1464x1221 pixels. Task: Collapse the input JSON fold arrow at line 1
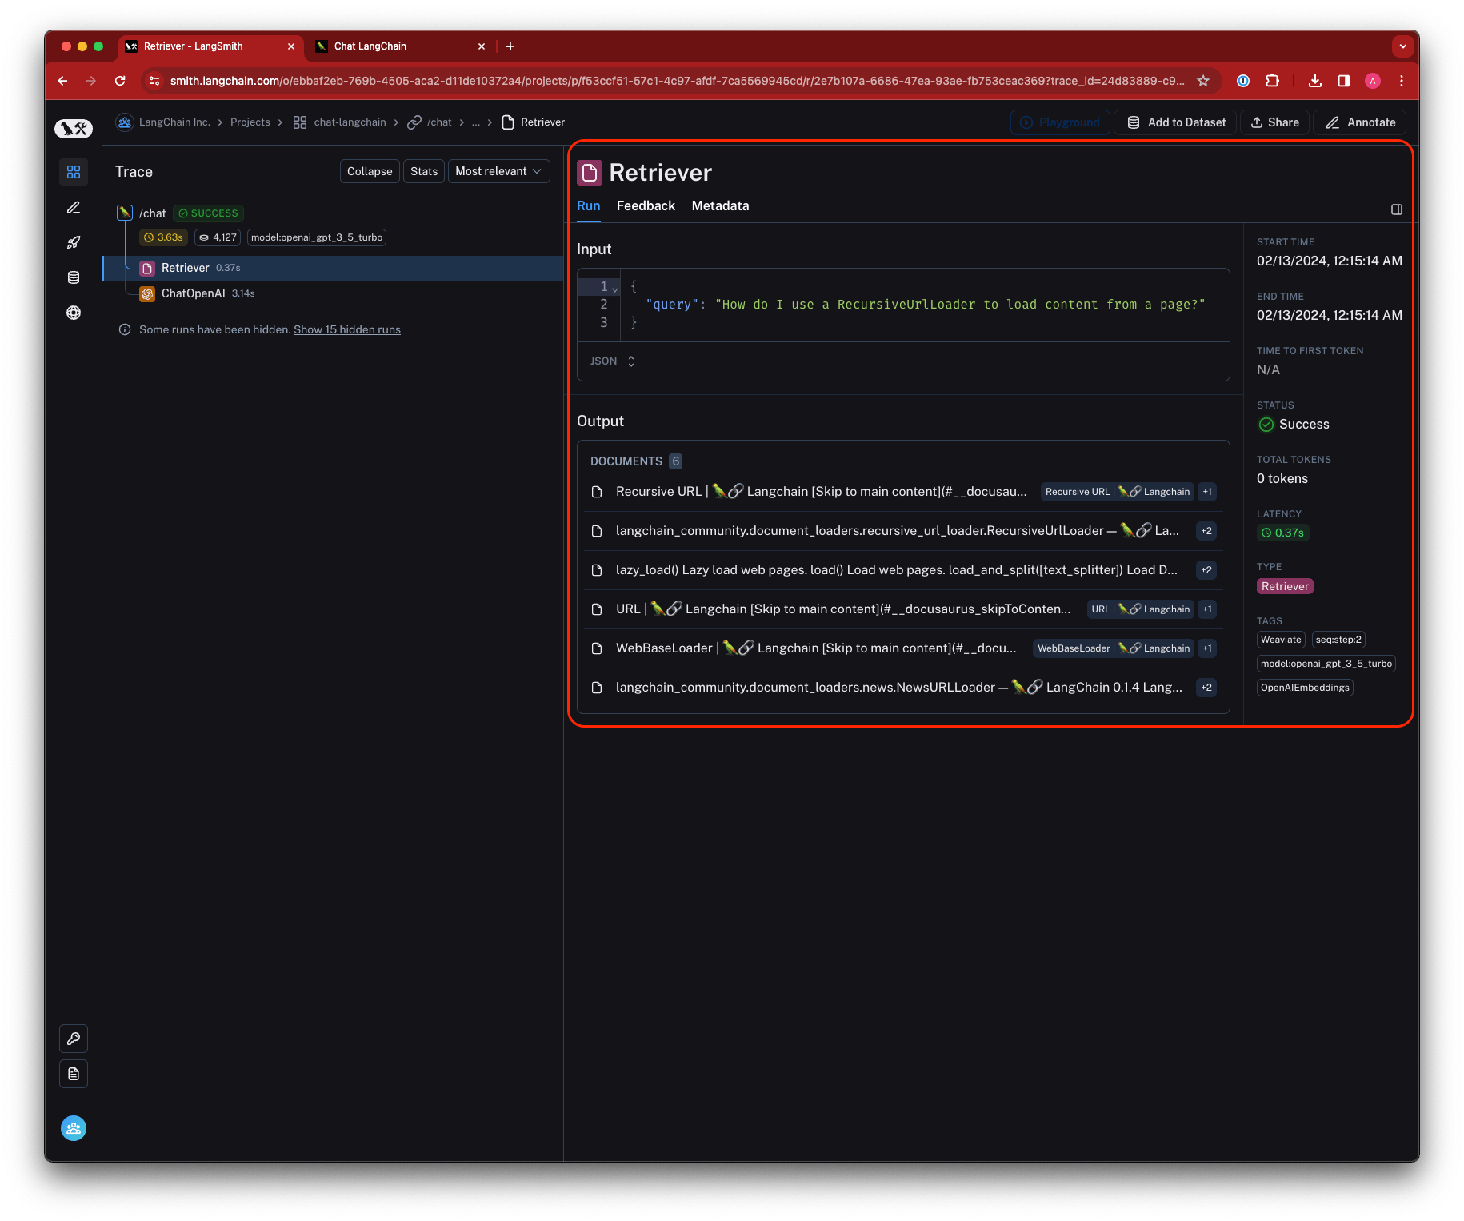tap(615, 288)
